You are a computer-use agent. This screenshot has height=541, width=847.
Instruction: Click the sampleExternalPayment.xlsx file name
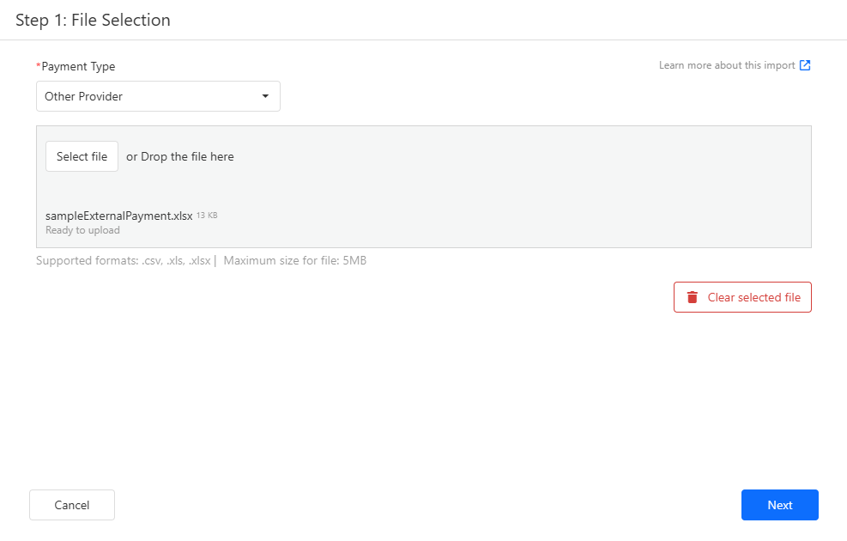[x=118, y=216]
